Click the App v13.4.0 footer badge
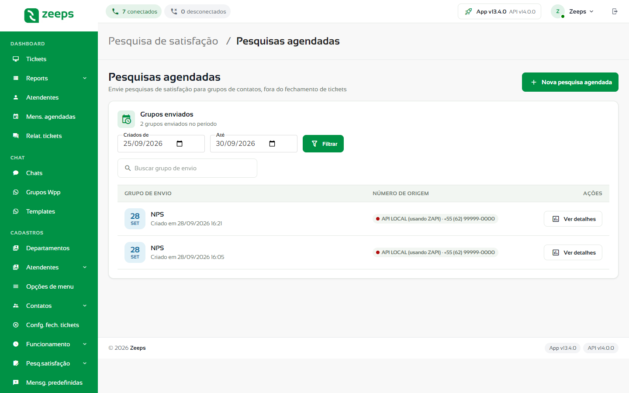Image resolution: width=629 pixels, height=393 pixels. tap(563, 348)
